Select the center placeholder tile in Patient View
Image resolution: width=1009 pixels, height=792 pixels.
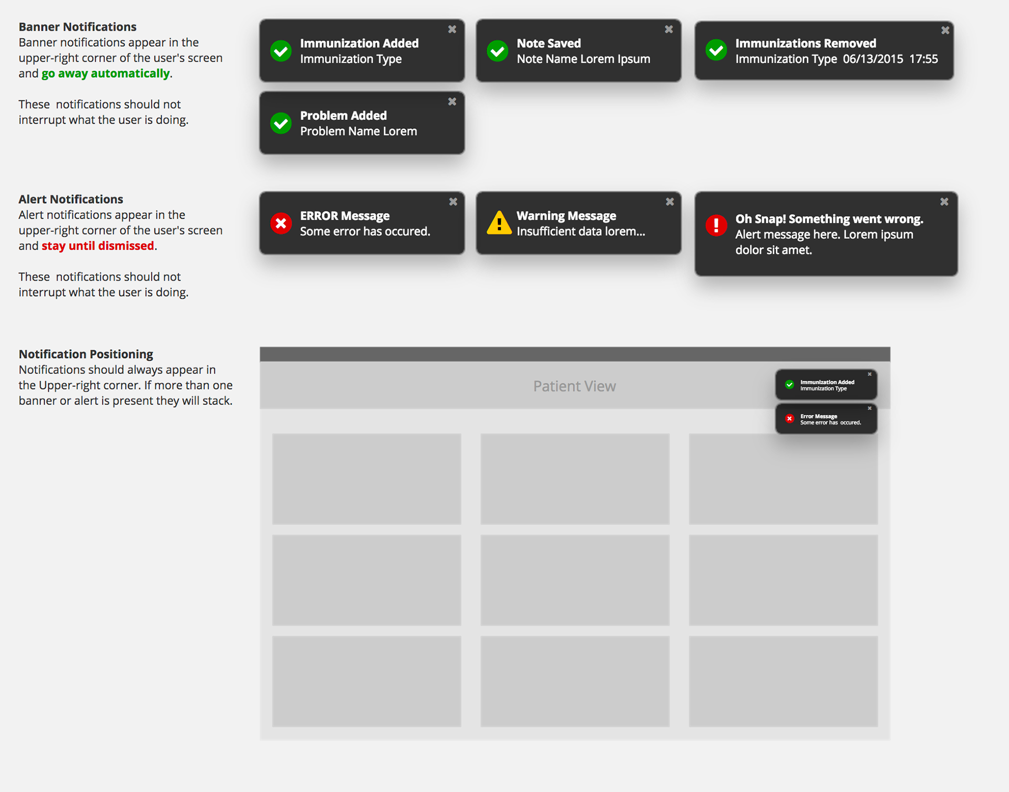tap(574, 580)
